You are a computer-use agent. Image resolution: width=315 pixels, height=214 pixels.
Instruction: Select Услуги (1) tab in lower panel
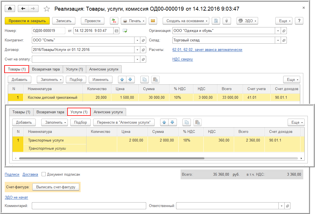click(79, 112)
